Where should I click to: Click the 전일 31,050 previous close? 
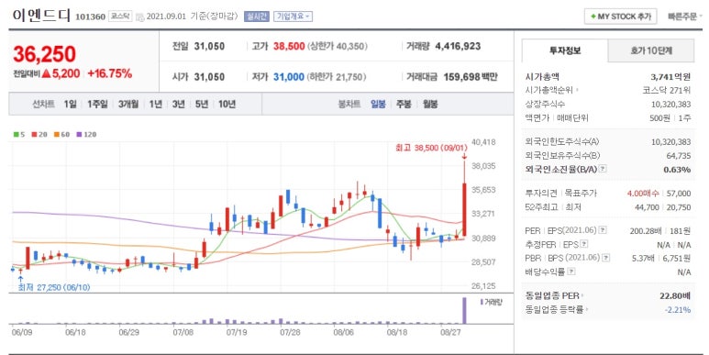[198, 46]
